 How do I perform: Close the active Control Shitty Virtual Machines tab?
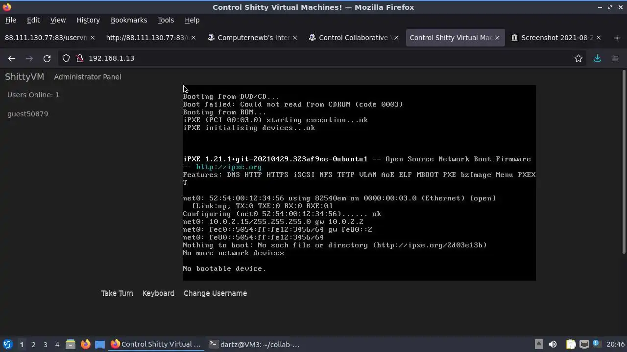(x=497, y=38)
